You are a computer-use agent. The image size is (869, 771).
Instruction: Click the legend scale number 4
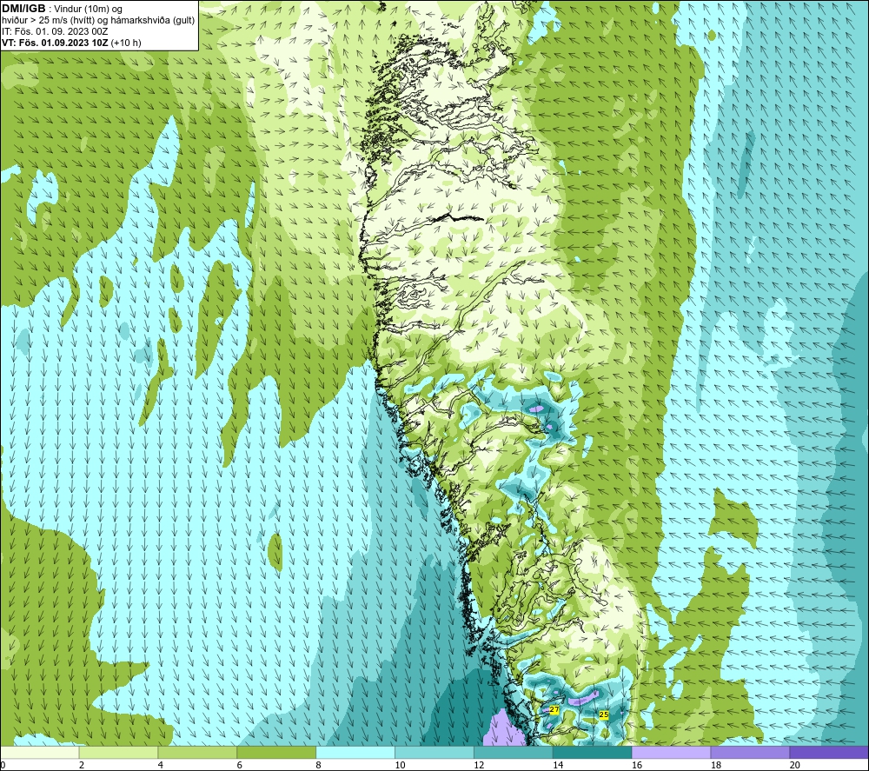(161, 765)
